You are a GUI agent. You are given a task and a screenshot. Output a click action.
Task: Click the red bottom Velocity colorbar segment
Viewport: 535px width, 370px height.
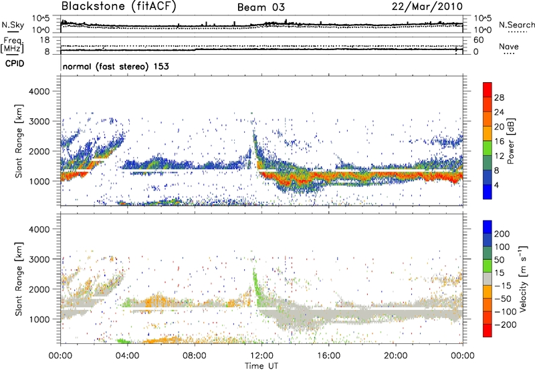coord(488,331)
